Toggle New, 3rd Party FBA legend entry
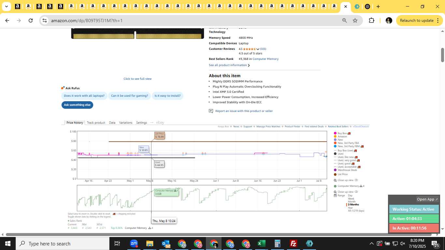 pyautogui.click(x=346, y=143)
